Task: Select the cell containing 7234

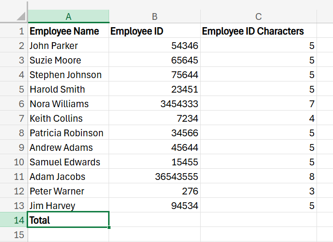Action: [155, 118]
